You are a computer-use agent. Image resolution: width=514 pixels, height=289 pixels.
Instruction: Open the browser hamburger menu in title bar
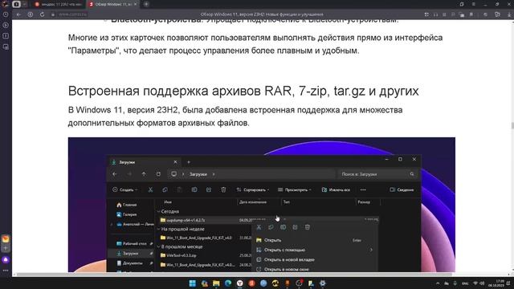click(473, 4)
